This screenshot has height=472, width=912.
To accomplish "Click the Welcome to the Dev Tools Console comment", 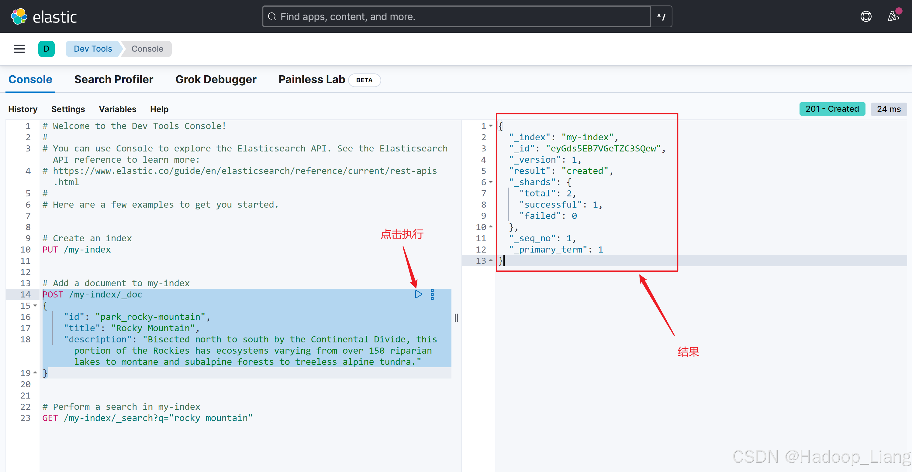I will point(134,126).
